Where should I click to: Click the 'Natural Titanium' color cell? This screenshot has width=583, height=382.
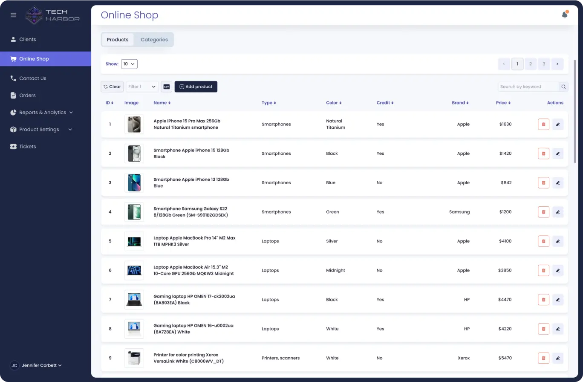tap(335, 124)
